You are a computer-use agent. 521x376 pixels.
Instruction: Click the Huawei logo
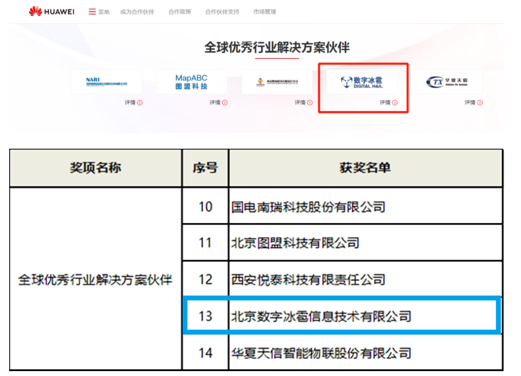(52, 12)
